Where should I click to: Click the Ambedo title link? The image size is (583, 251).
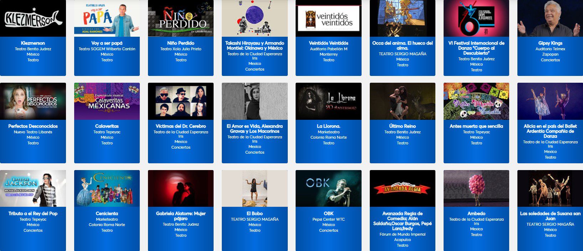(476, 214)
